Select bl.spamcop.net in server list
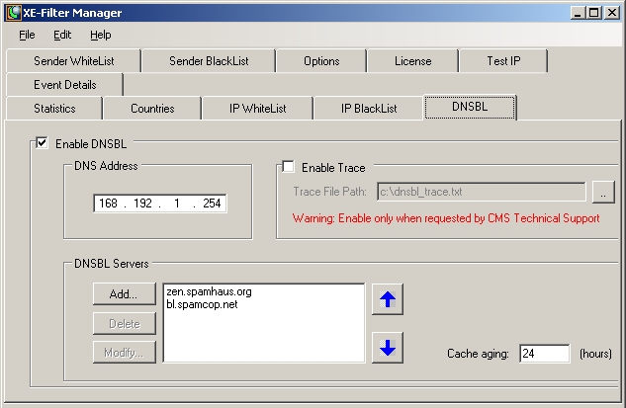 [x=203, y=304]
